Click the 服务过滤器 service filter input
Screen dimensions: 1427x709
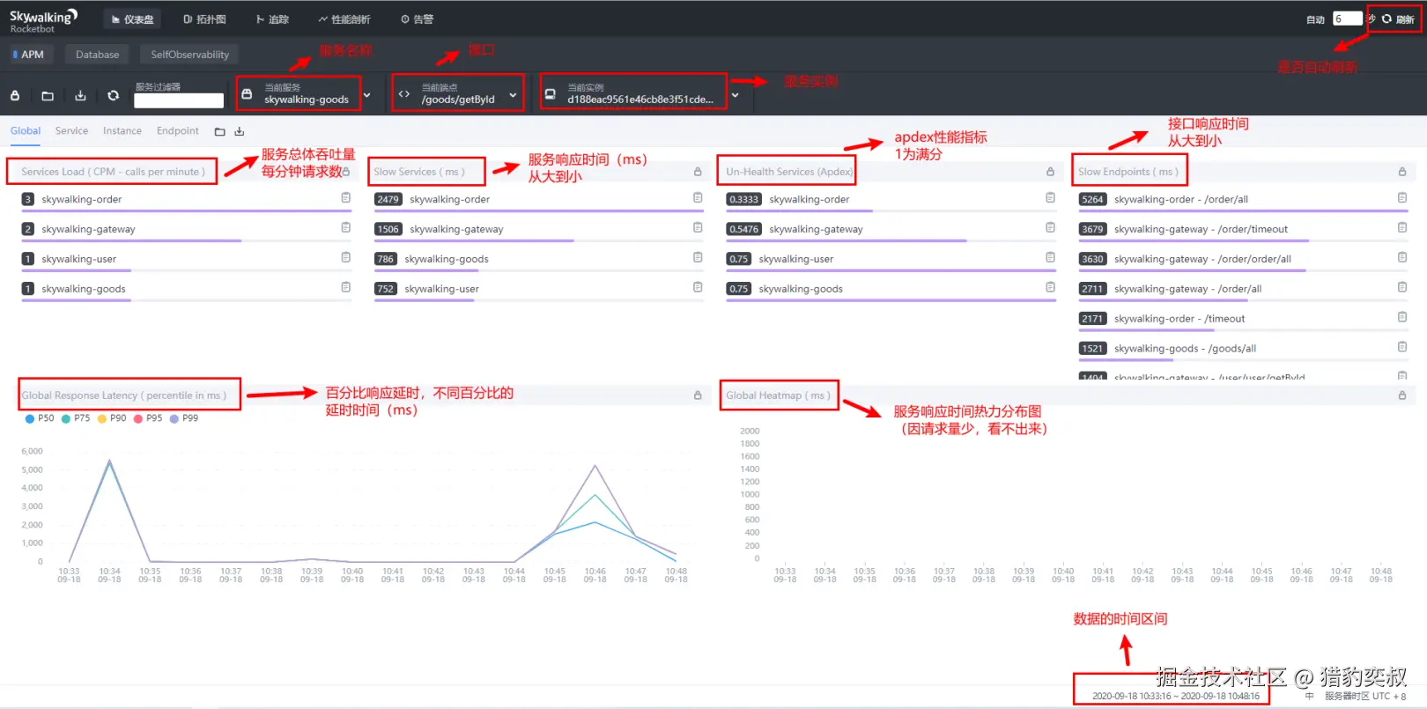point(179,100)
